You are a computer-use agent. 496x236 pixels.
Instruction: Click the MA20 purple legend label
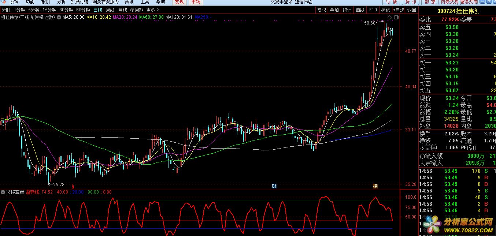(x=120, y=17)
